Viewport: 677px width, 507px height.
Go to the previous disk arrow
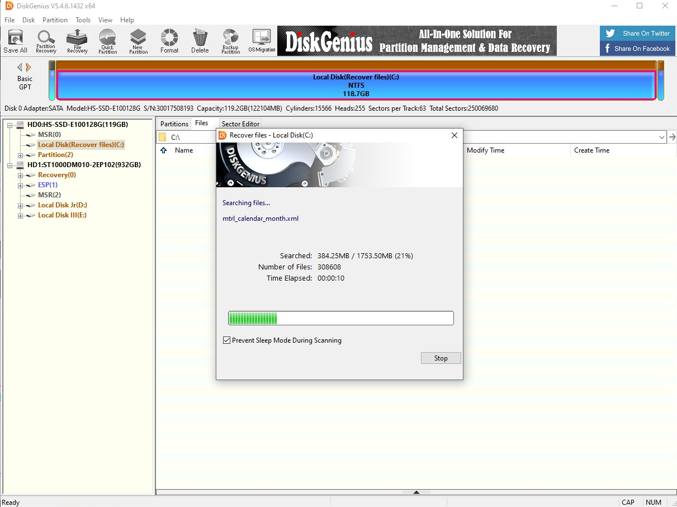pyautogui.click(x=20, y=67)
